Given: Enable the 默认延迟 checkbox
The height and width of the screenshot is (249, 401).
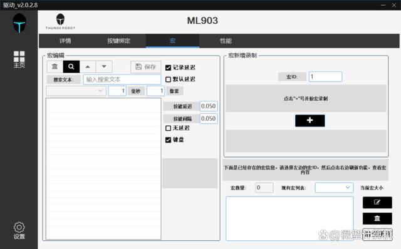Looking at the screenshot, I should (x=168, y=79).
